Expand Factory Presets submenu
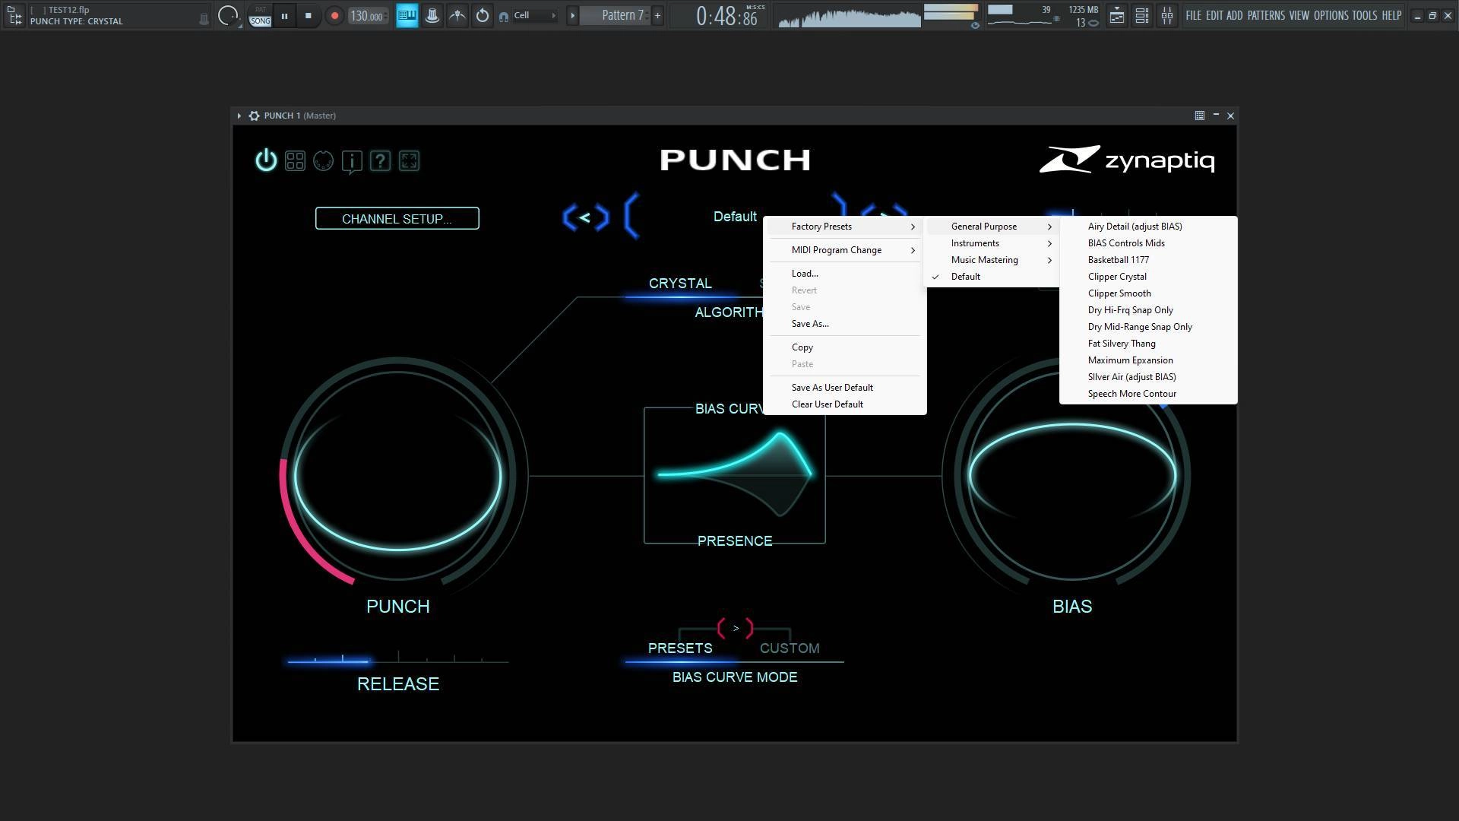The height and width of the screenshot is (821, 1459). point(845,227)
